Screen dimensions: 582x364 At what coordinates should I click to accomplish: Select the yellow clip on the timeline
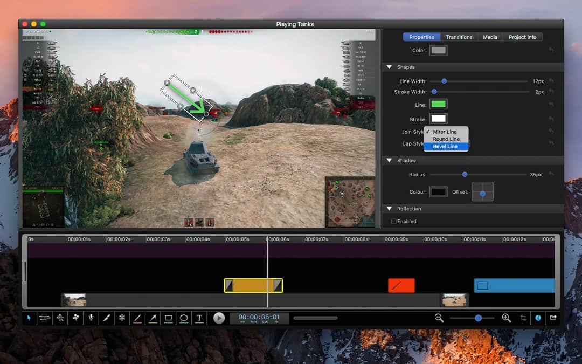(x=253, y=285)
